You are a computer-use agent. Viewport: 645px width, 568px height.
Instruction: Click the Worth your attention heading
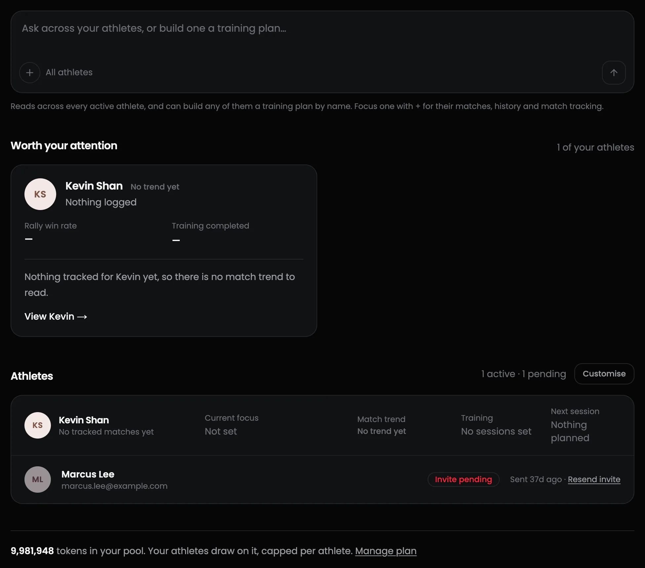(64, 146)
